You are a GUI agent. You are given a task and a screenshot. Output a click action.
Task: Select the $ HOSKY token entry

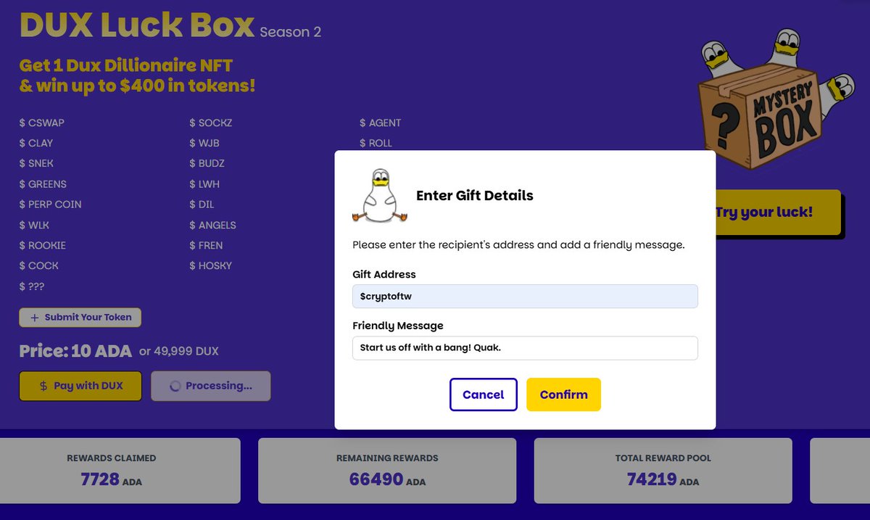211,265
